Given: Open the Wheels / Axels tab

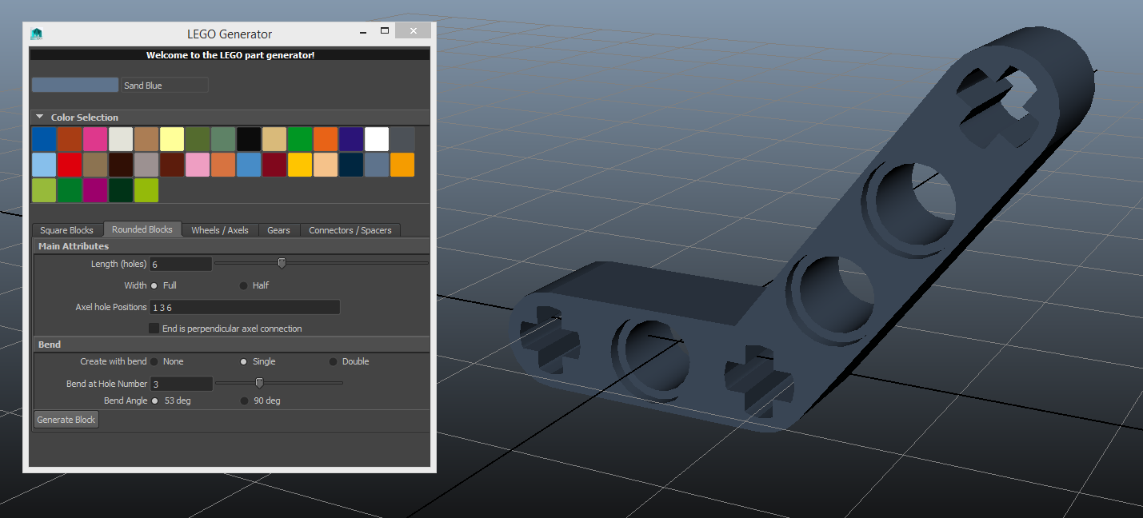Looking at the screenshot, I should pos(220,230).
